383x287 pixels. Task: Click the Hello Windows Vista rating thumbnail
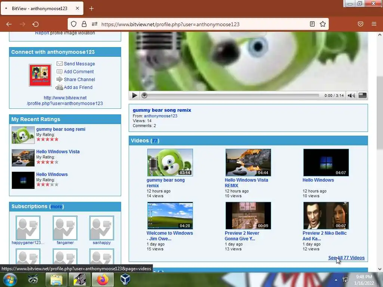(x=23, y=158)
